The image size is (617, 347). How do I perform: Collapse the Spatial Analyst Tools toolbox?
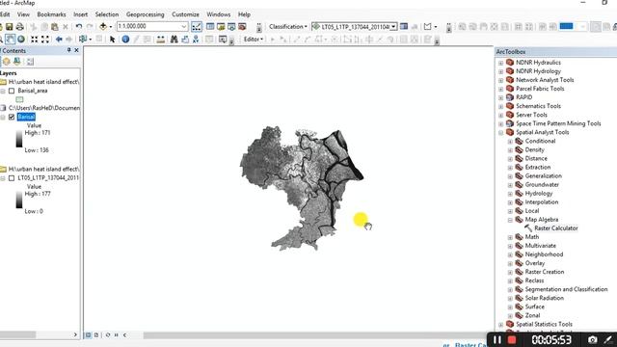point(501,133)
